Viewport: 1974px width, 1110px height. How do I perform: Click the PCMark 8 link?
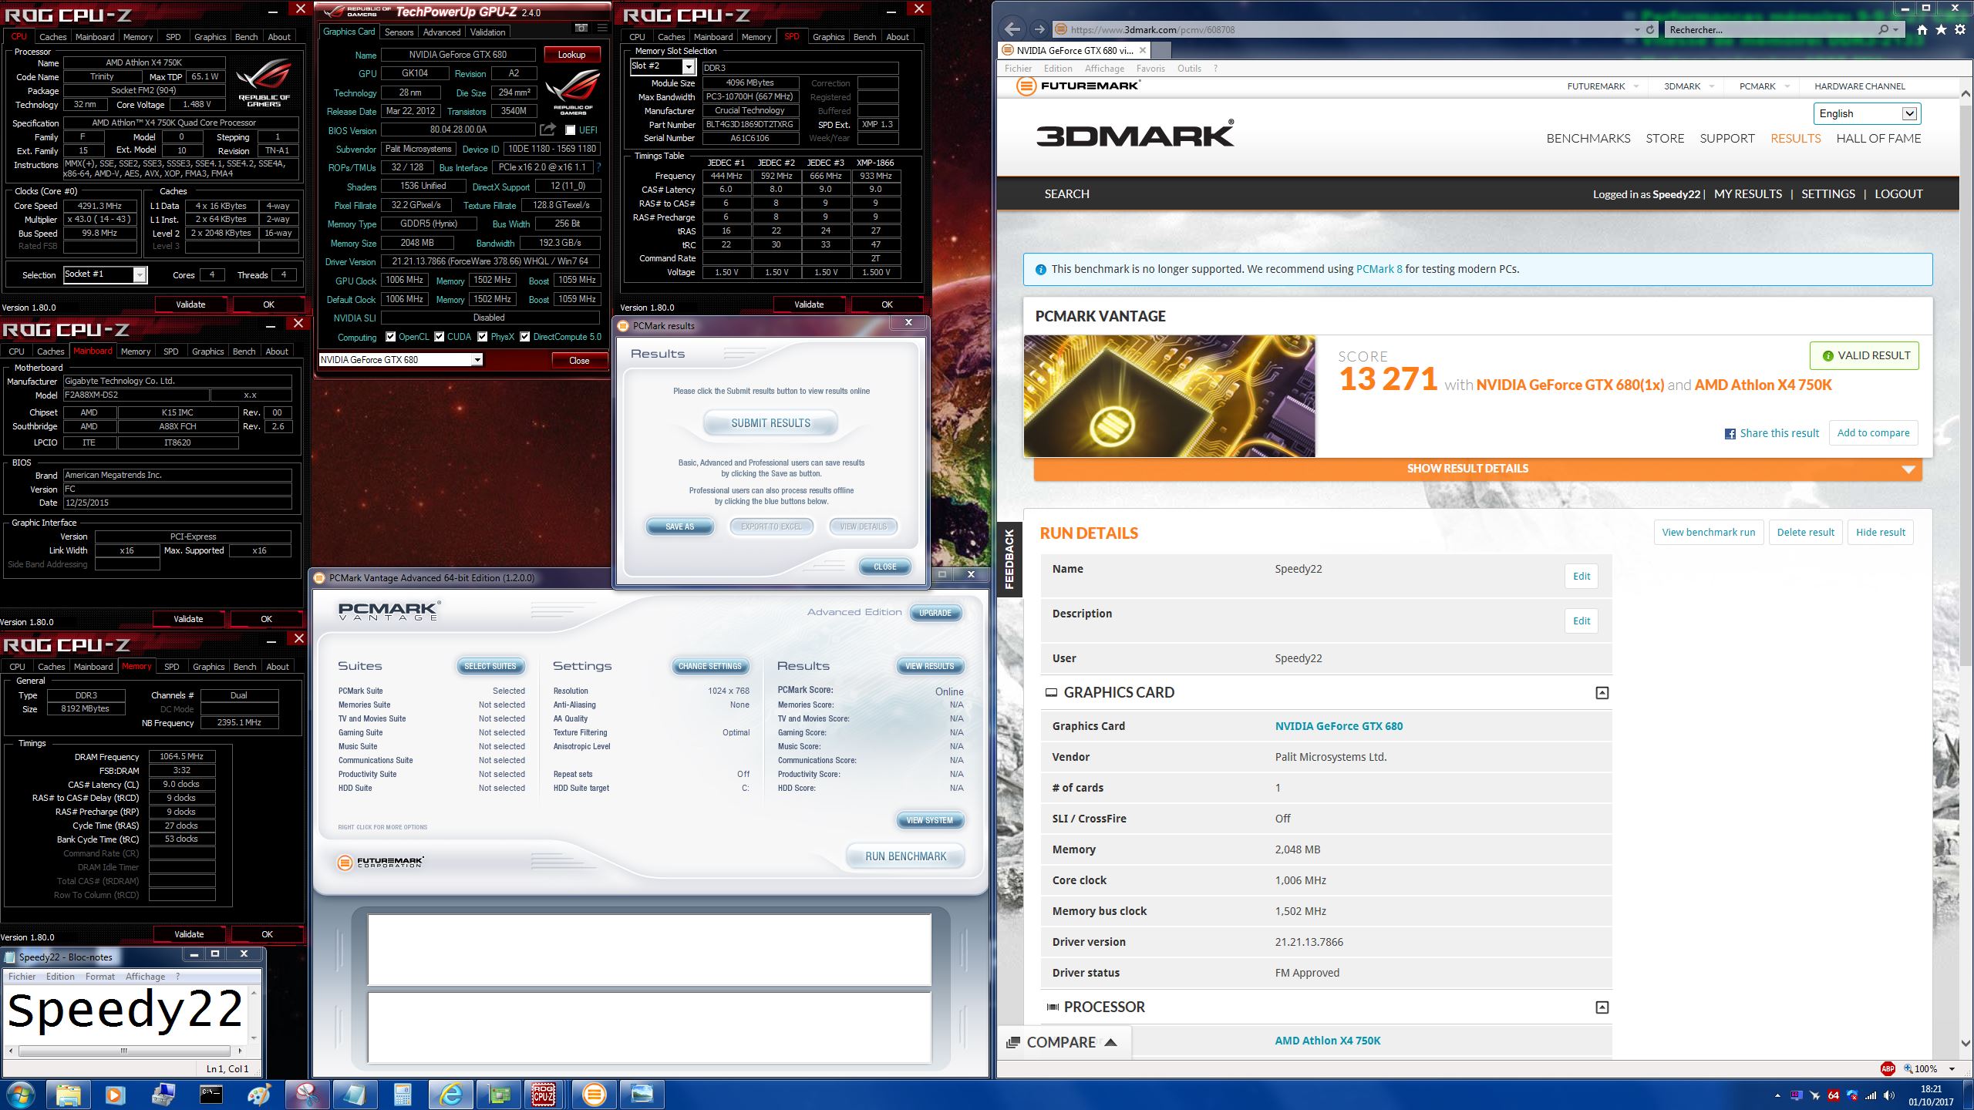click(1379, 270)
